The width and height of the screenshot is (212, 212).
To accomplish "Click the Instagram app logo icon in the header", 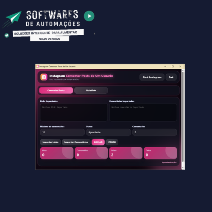I will coord(44,77).
